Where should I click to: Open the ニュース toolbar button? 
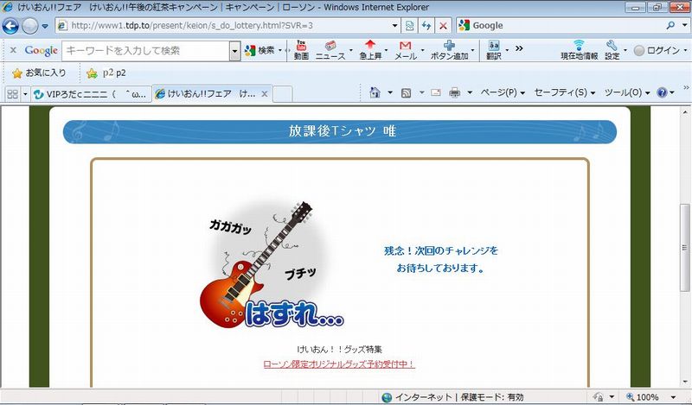click(x=330, y=50)
